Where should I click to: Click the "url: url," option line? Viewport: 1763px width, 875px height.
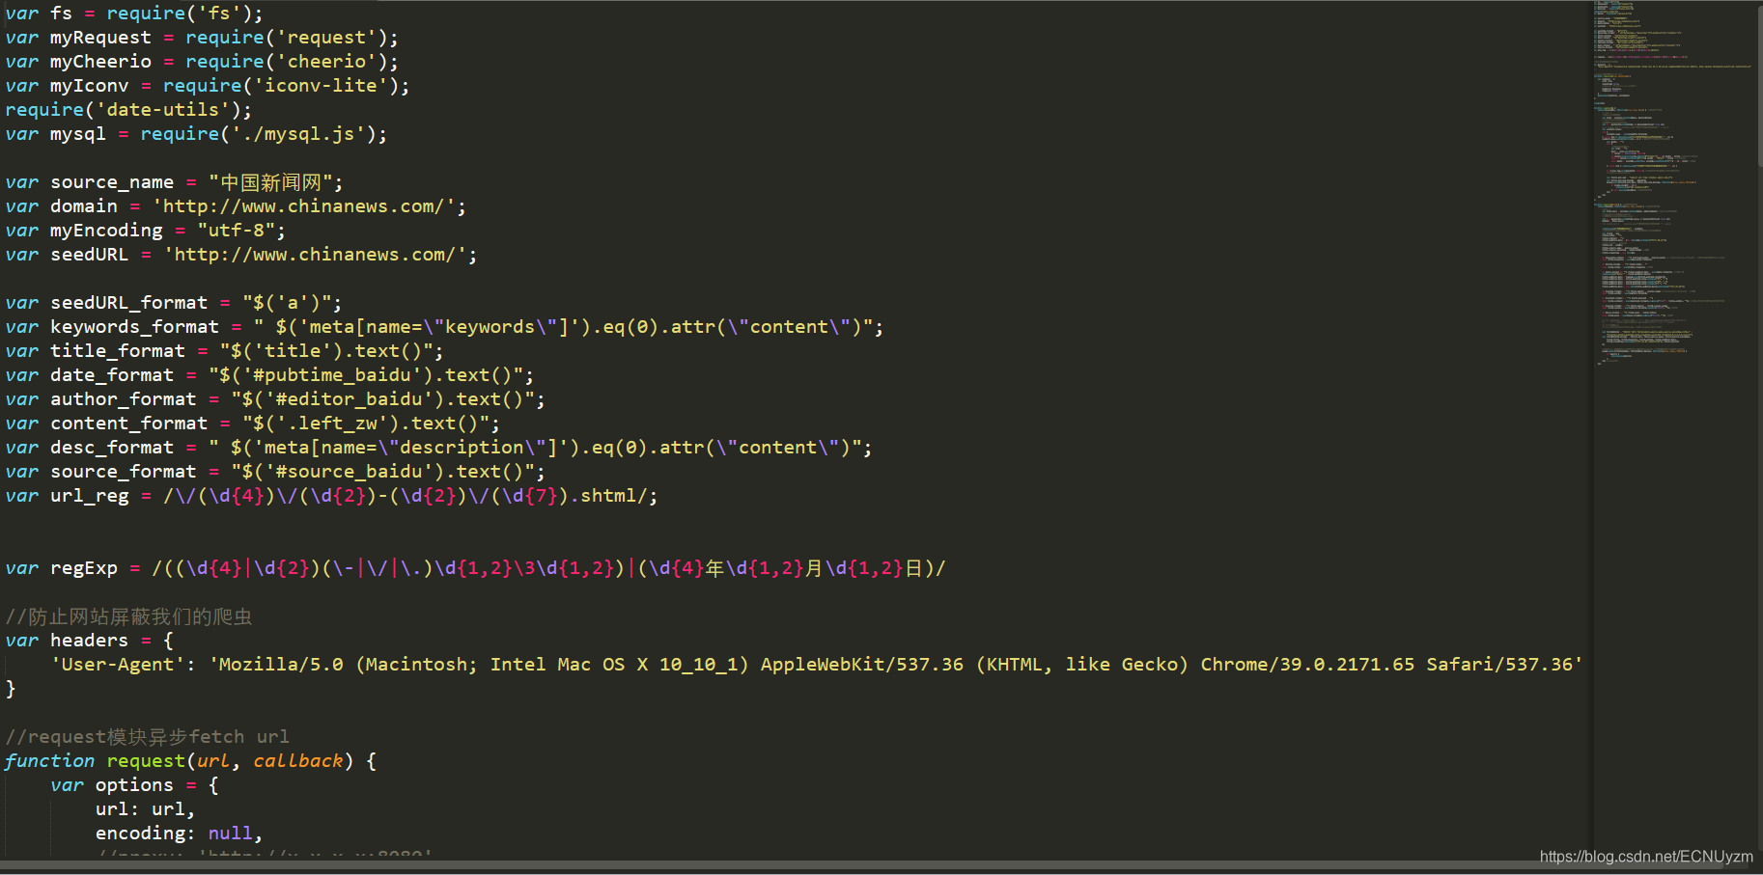[145, 809]
